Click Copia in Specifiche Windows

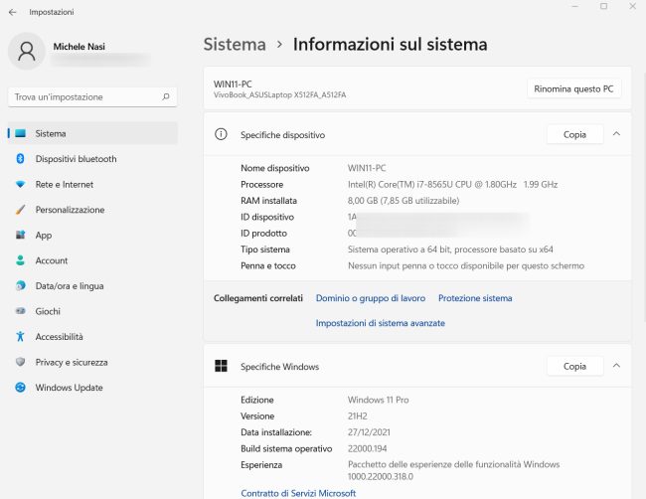tap(574, 366)
